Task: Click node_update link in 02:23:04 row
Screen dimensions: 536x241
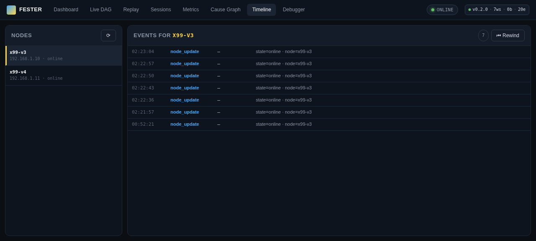Action: (x=185, y=52)
